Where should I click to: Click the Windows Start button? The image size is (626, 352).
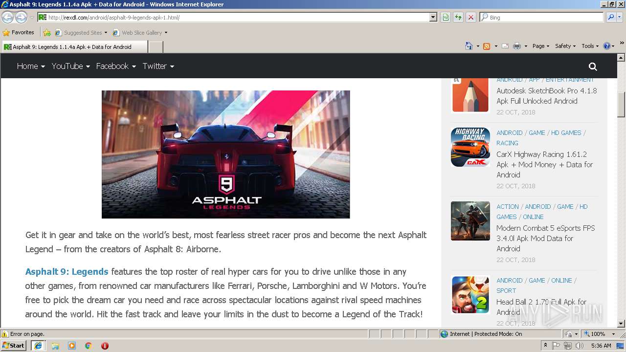tap(14, 346)
